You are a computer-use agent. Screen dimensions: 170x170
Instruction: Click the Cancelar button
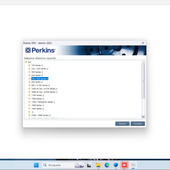click(138, 124)
